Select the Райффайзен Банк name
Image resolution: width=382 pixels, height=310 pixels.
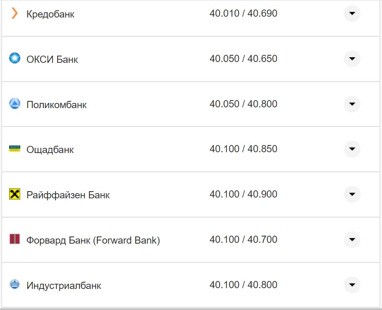[68, 195]
